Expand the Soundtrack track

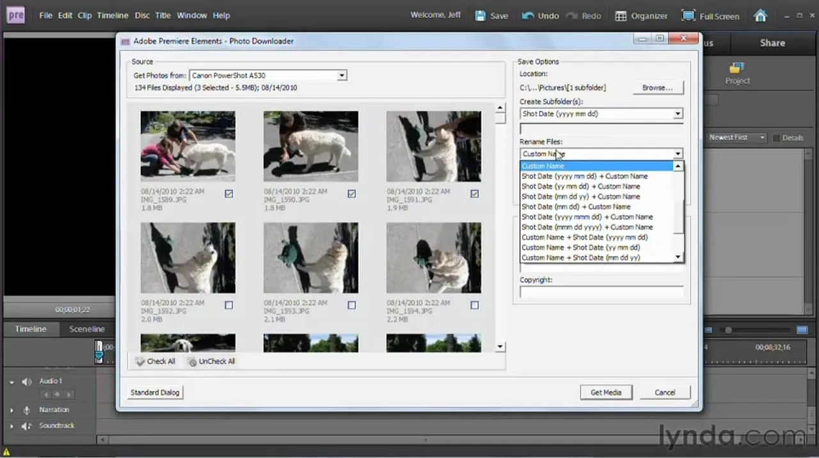(12, 426)
